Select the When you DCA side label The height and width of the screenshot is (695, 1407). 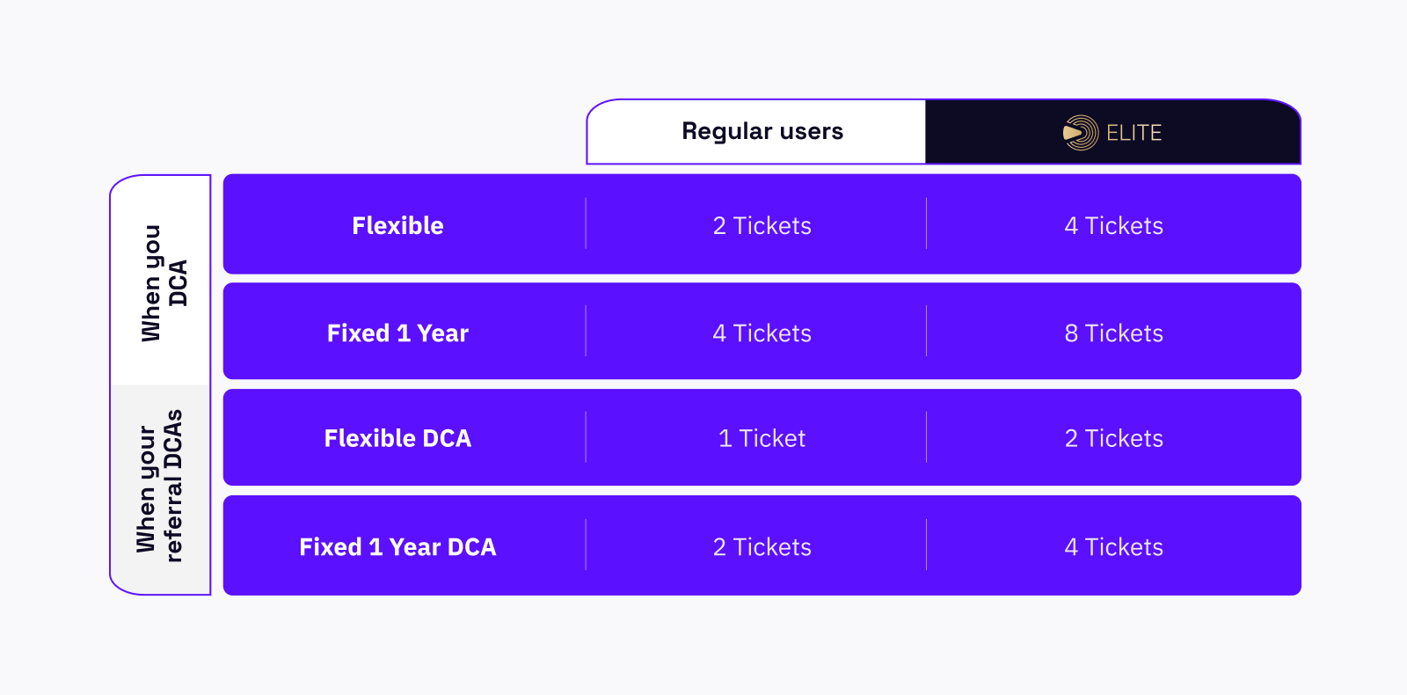coord(164,283)
